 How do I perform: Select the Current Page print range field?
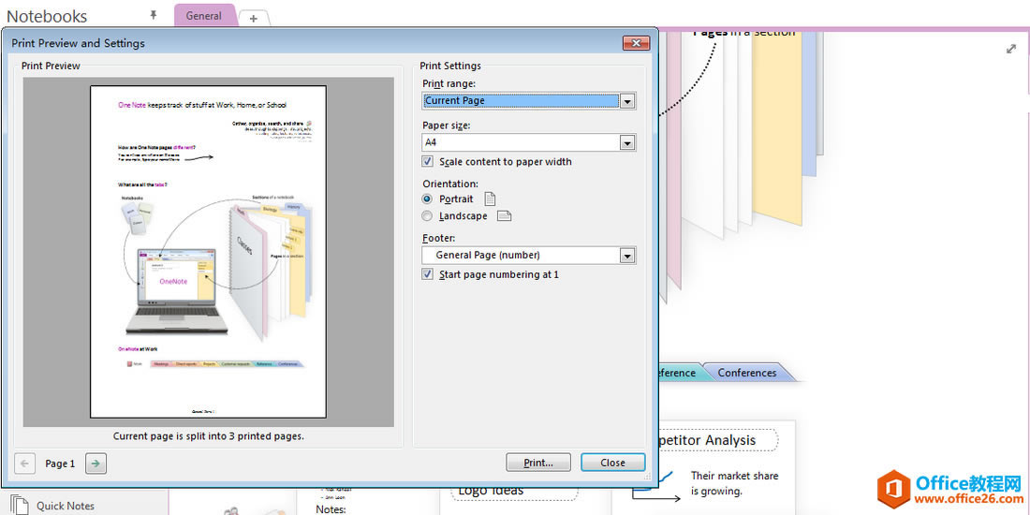point(521,101)
